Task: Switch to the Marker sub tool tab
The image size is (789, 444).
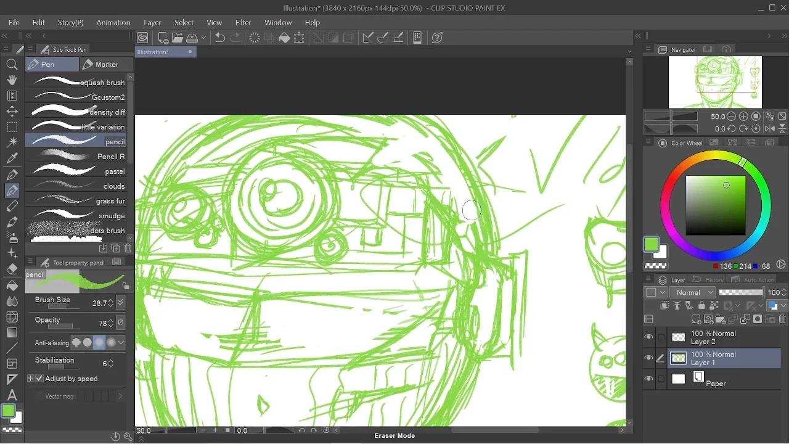Action: 100,64
